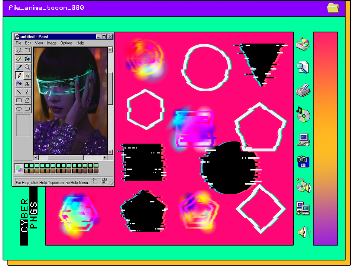Image resolution: width=353 pixels, height=269 pixels.
Task: Choose the Eraser tool in Paint
Action: [x=19, y=59]
